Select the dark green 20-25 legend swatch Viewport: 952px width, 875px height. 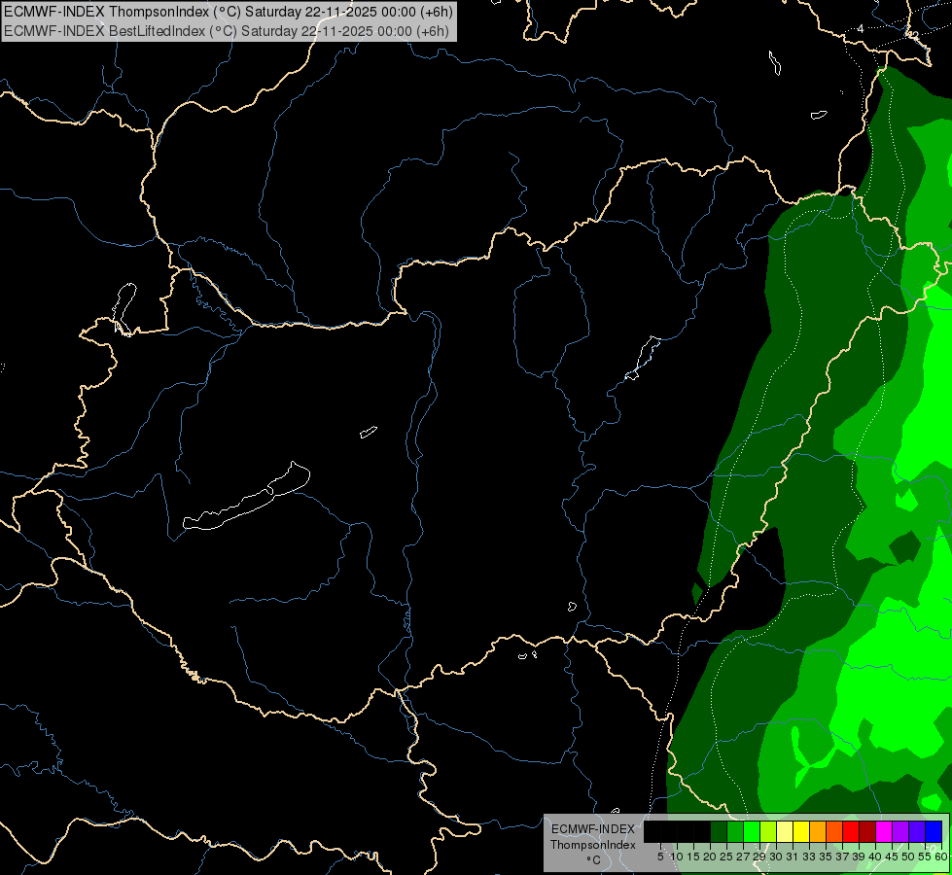(719, 831)
